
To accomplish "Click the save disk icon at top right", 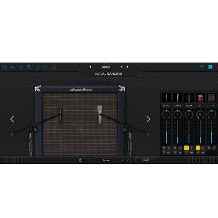I will pos(210,67).
